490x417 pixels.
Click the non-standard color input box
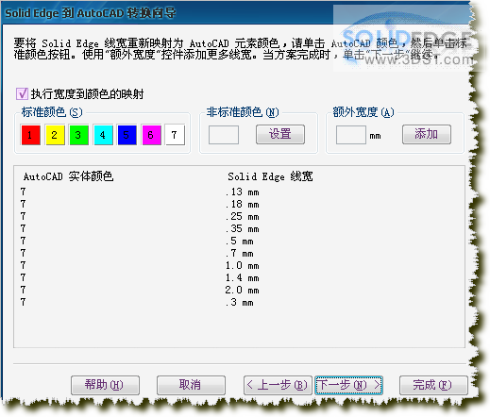coord(224,135)
